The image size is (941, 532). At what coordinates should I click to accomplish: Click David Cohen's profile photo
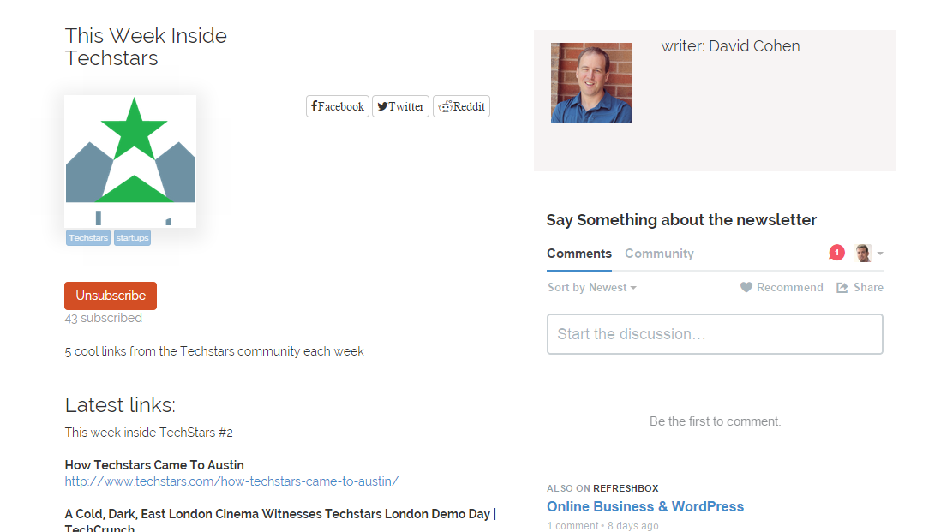pyautogui.click(x=590, y=83)
